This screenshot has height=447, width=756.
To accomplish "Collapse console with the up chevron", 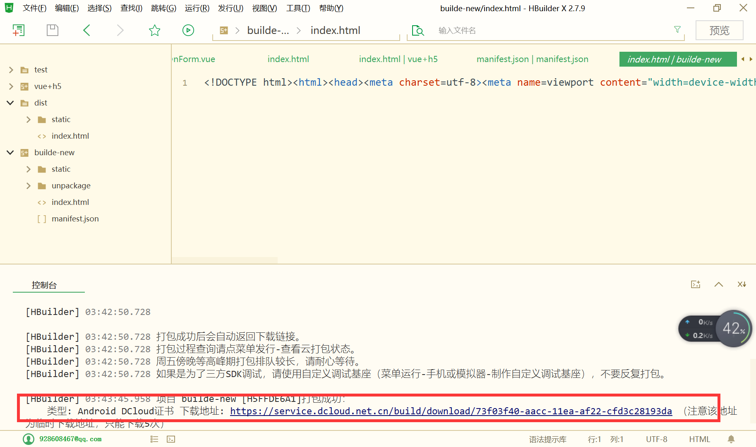I will [719, 284].
